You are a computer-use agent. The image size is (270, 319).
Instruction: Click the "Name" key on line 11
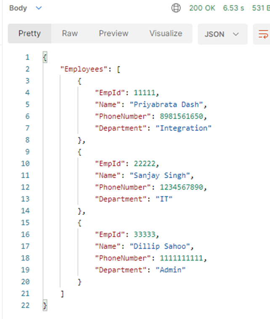tap(108, 175)
